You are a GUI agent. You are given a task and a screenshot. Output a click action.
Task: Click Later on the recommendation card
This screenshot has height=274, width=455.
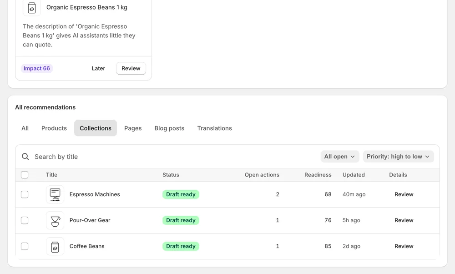click(x=98, y=68)
